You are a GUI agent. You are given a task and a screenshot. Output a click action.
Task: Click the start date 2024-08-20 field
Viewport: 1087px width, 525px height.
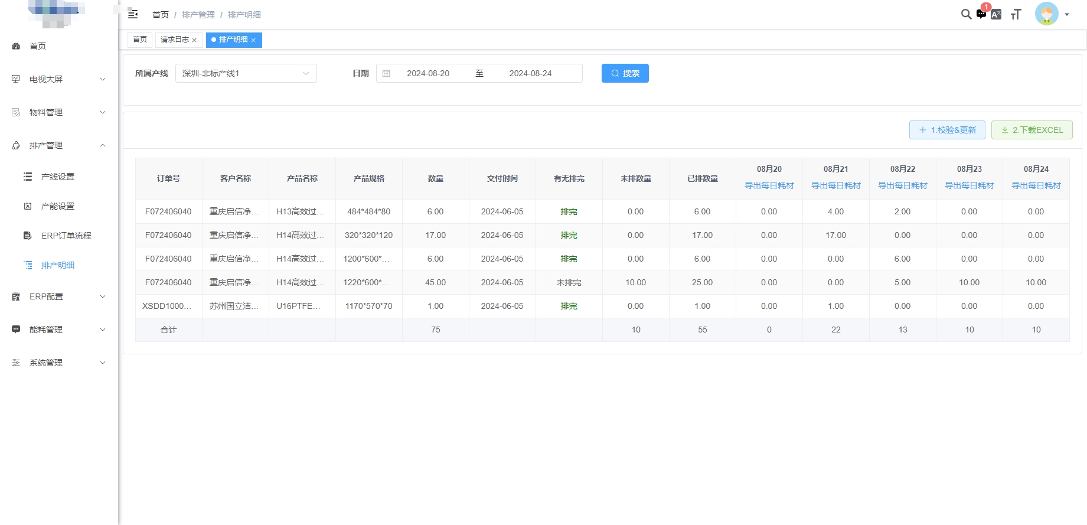(428, 73)
